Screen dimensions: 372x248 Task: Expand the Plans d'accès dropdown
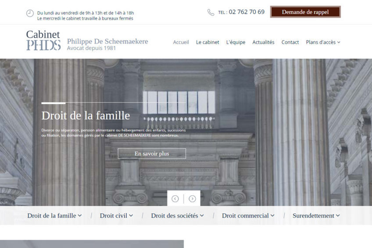pos(323,42)
